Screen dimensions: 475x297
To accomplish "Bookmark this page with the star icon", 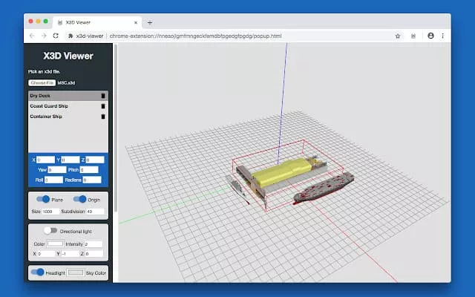I will (x=398, y=35).
